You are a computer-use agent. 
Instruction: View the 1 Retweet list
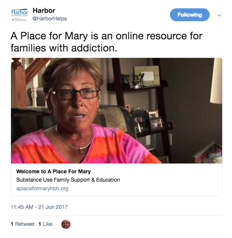coord(23,224)
